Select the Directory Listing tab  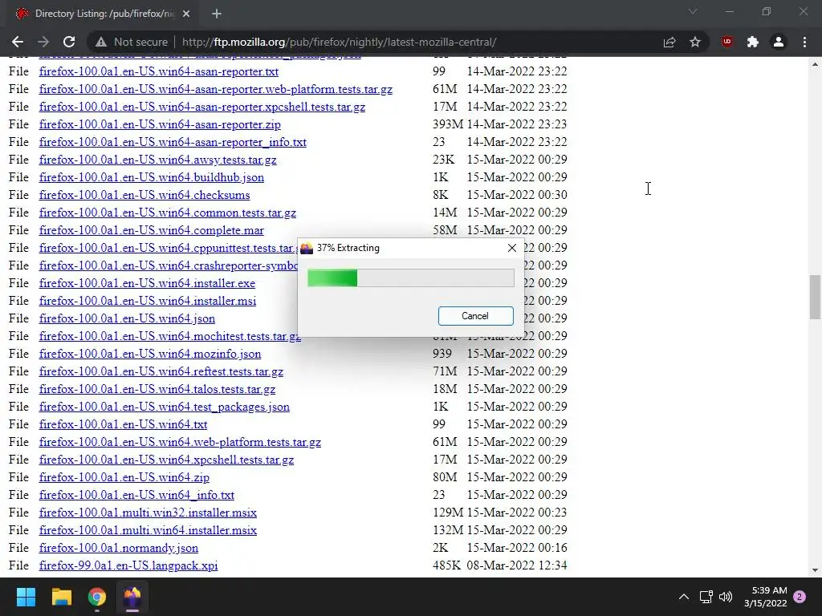(x=103, y=14)
